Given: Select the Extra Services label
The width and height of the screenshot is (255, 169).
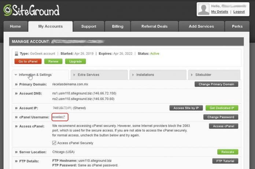Looking at the screenshot, I should pos(88,75).
